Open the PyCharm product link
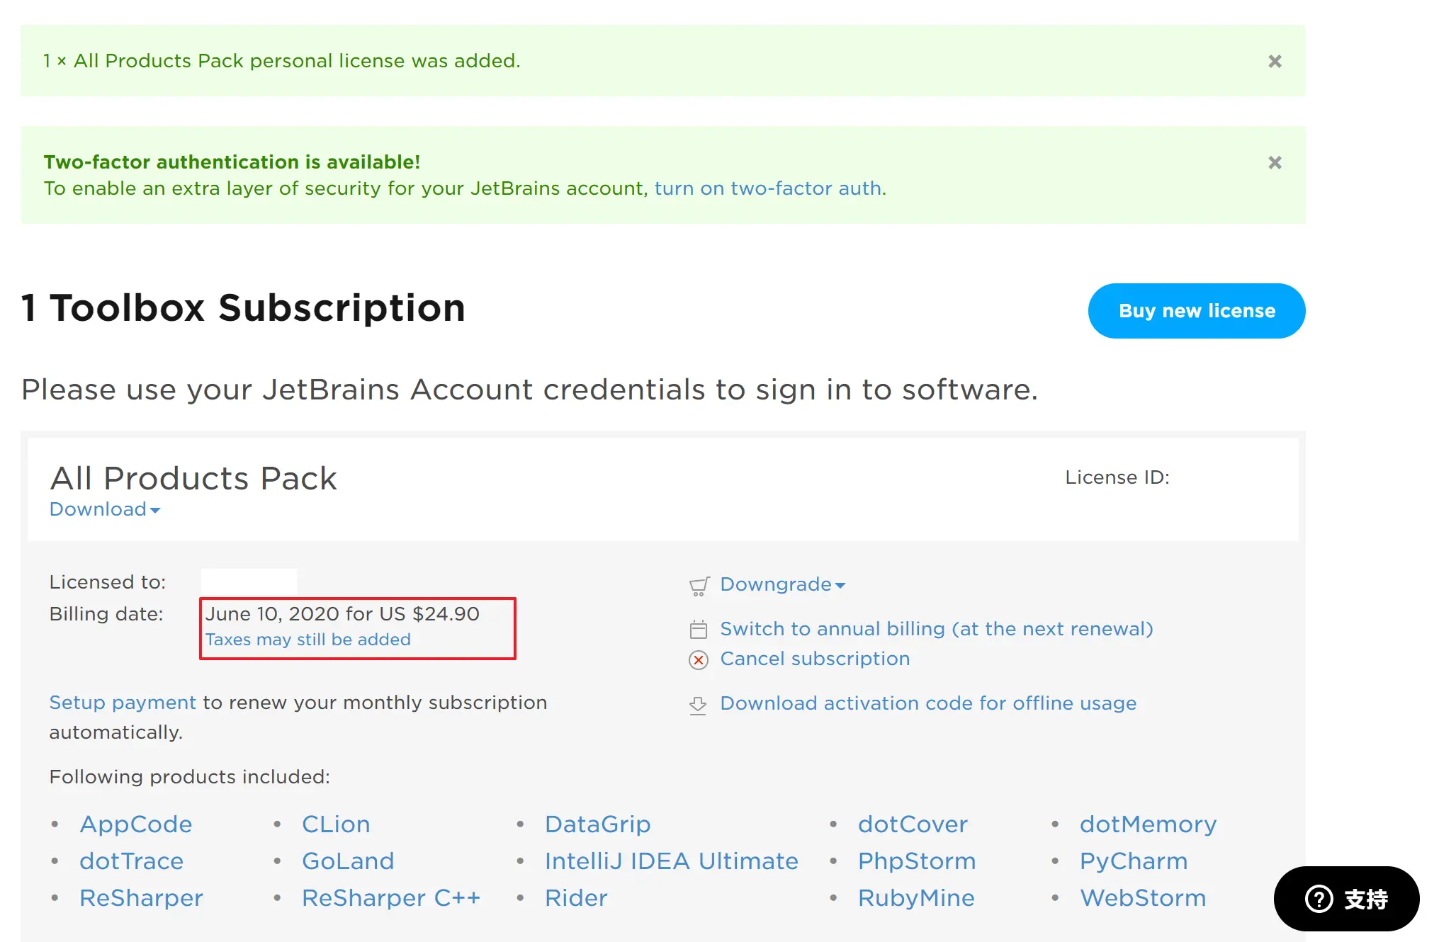 (1133, 861)
